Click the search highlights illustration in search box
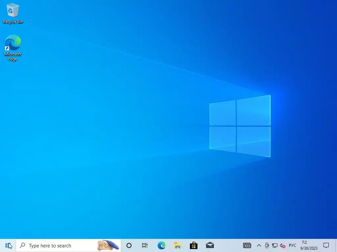Screen dimensions: 337x252 point(108,245)
